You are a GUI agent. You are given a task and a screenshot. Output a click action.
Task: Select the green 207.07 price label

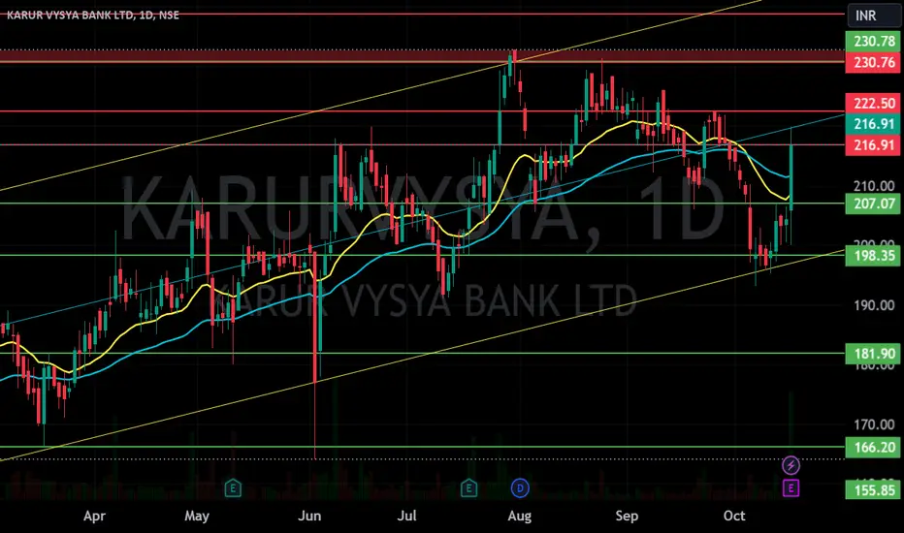(873, 204)
